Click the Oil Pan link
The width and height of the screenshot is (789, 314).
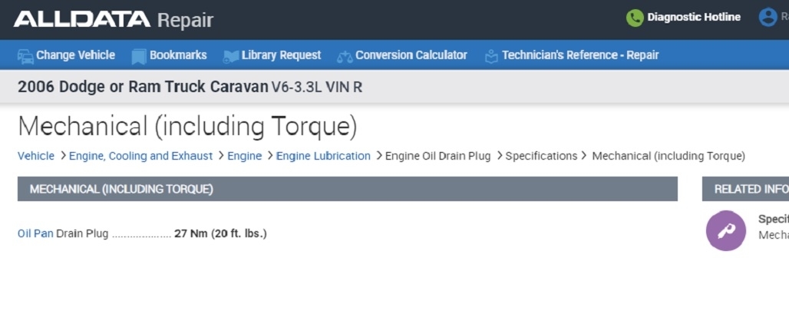click(35, 233)
